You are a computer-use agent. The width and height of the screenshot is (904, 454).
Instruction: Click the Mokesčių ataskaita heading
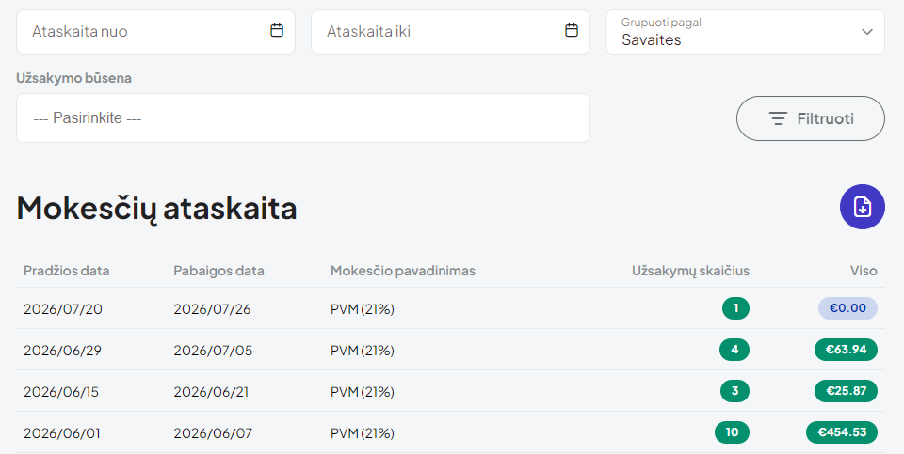[157, 209]
